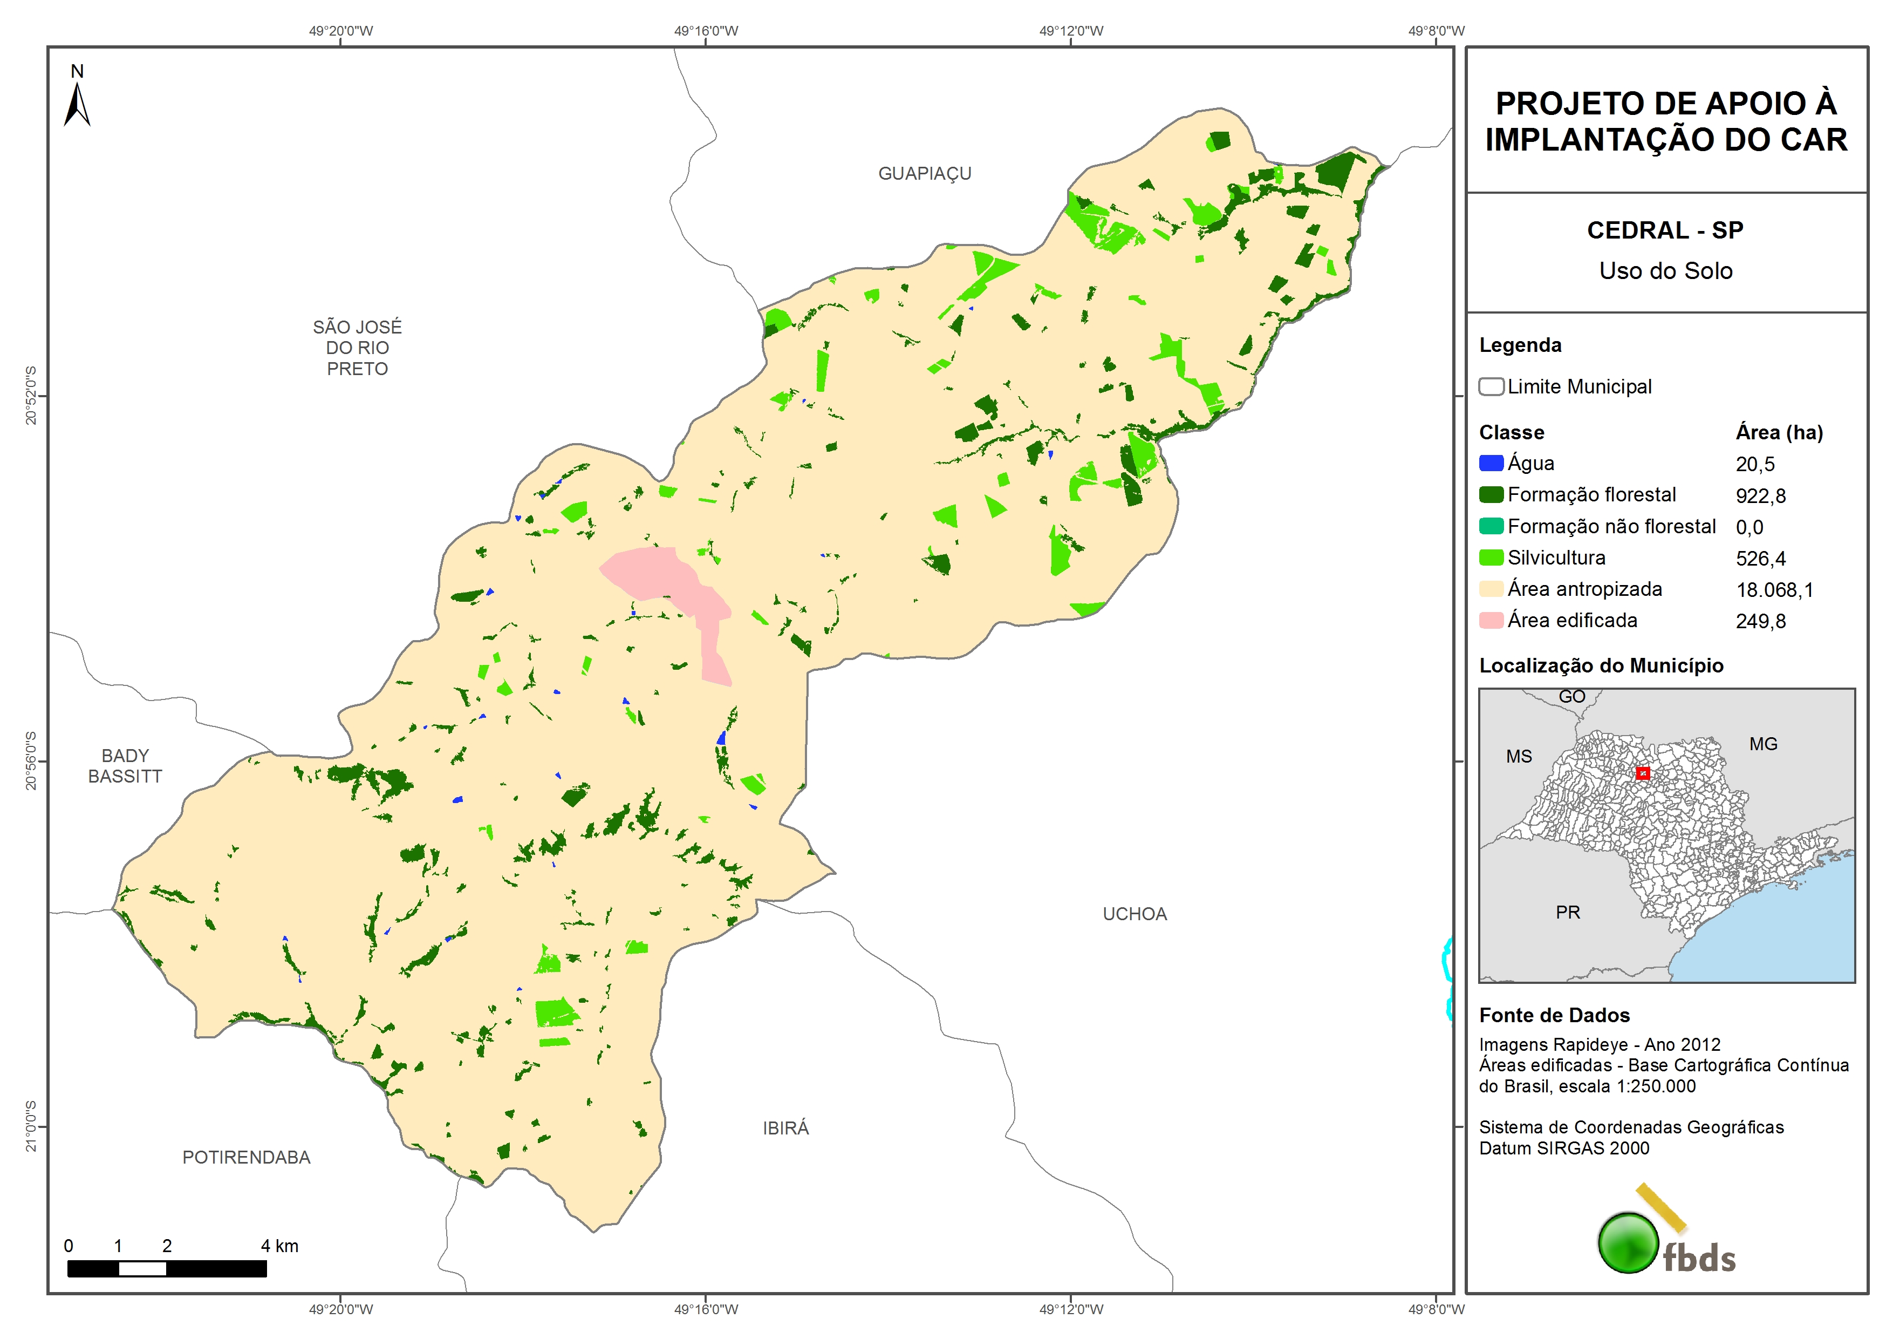Click the black and white scale bar

click(167, 1268)
